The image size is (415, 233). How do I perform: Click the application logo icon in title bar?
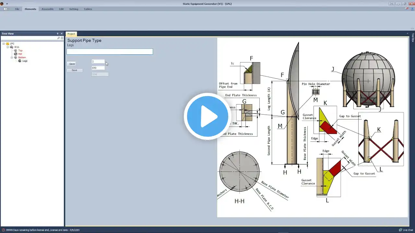click(x=2, y=4)
